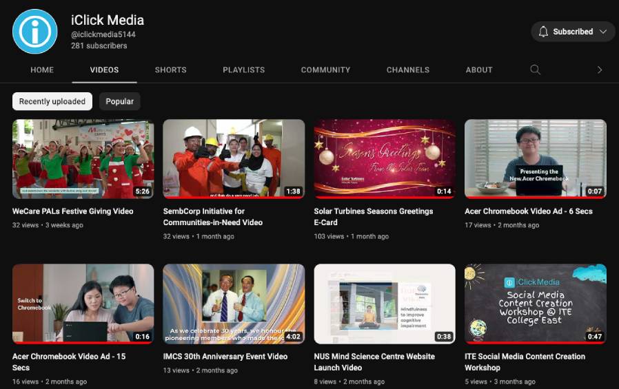Click the 4:02 duration badge
Image resolution: width=619 pixels, height=389 pixels.
(294, 337)
